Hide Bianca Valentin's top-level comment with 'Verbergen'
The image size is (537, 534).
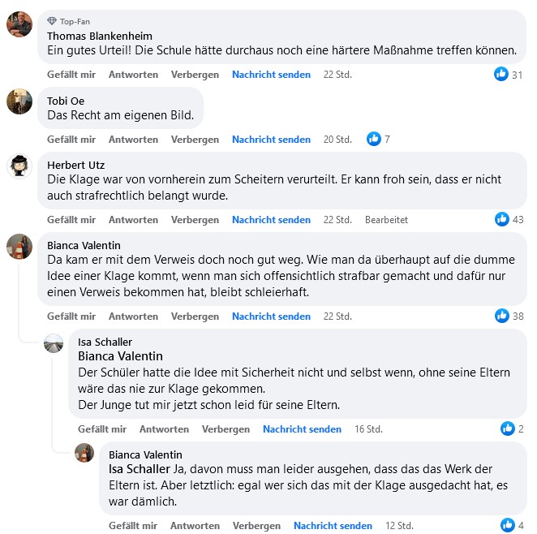pos(195,317)
